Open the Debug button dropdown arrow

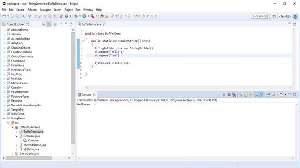(x=80, y=16)
